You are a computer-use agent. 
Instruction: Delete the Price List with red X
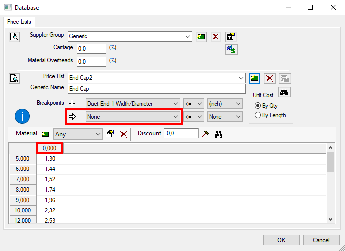(270, 78)
